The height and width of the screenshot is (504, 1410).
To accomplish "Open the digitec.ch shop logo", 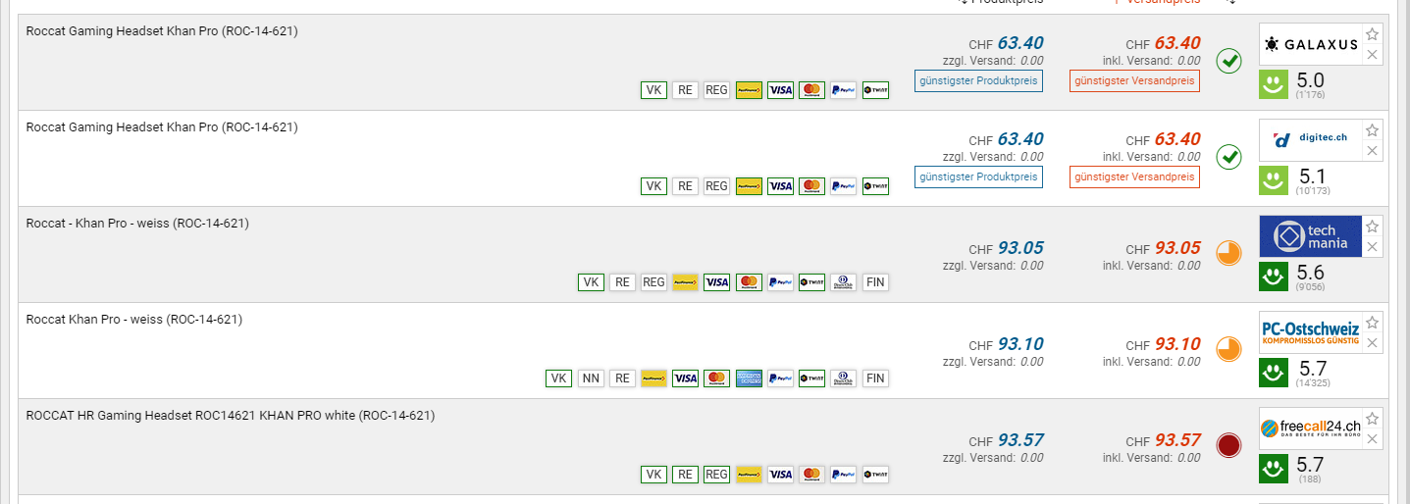I will [1310, 140].
